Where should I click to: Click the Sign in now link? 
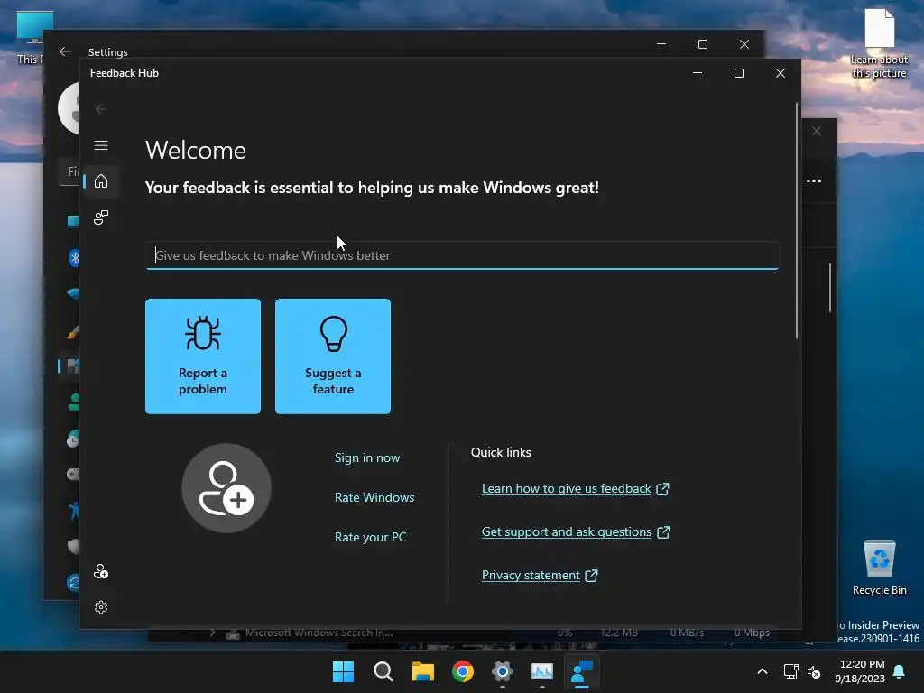click(x=367, y=457)
